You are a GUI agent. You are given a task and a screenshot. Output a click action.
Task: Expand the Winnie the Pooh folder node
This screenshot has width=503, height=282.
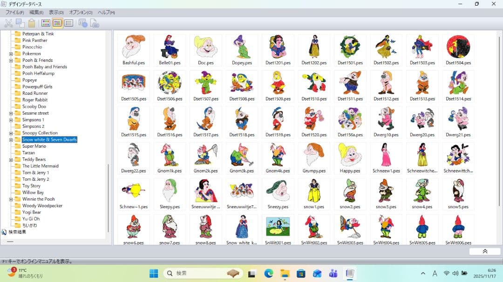point(11,199)
